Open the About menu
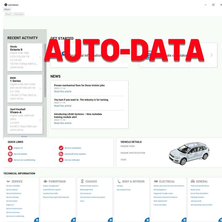 tap(7, 9)
